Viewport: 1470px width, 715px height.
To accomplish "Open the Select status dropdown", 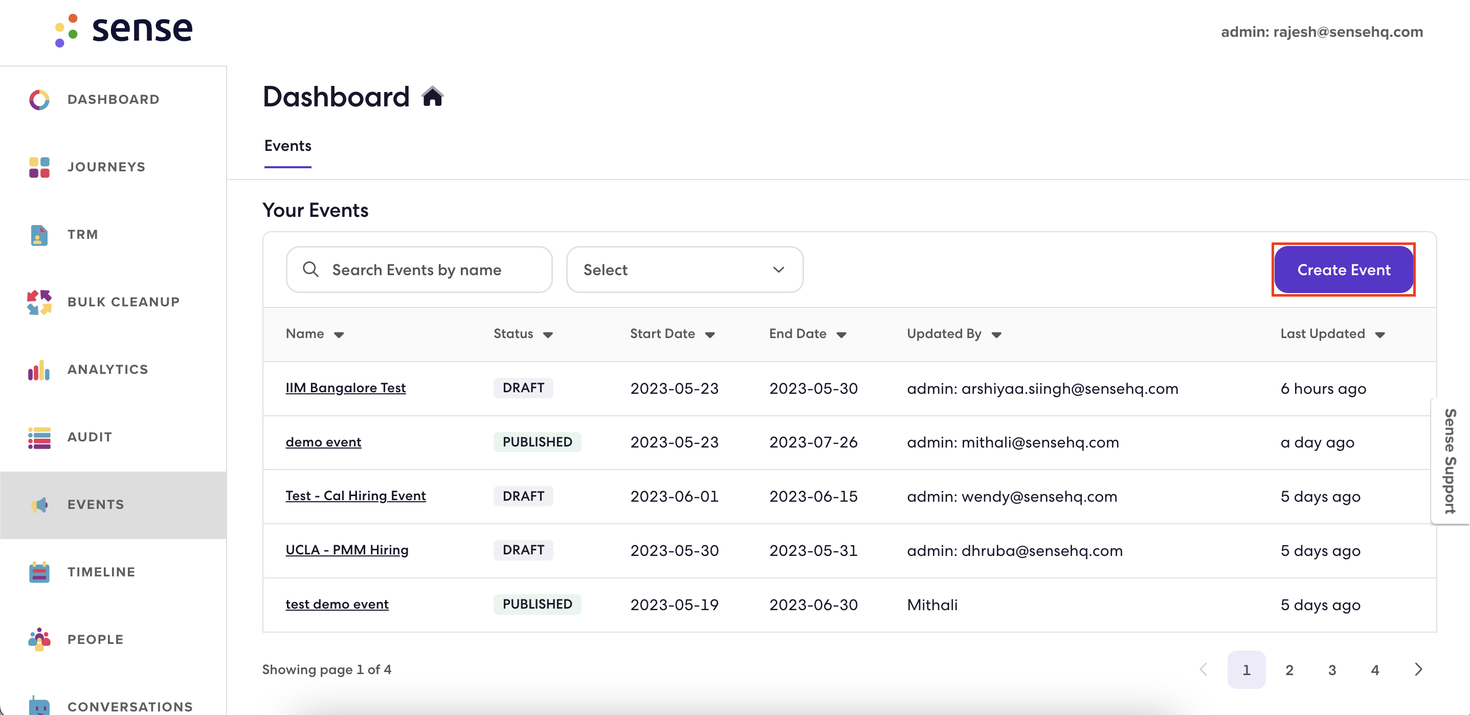I will point(684,270).
